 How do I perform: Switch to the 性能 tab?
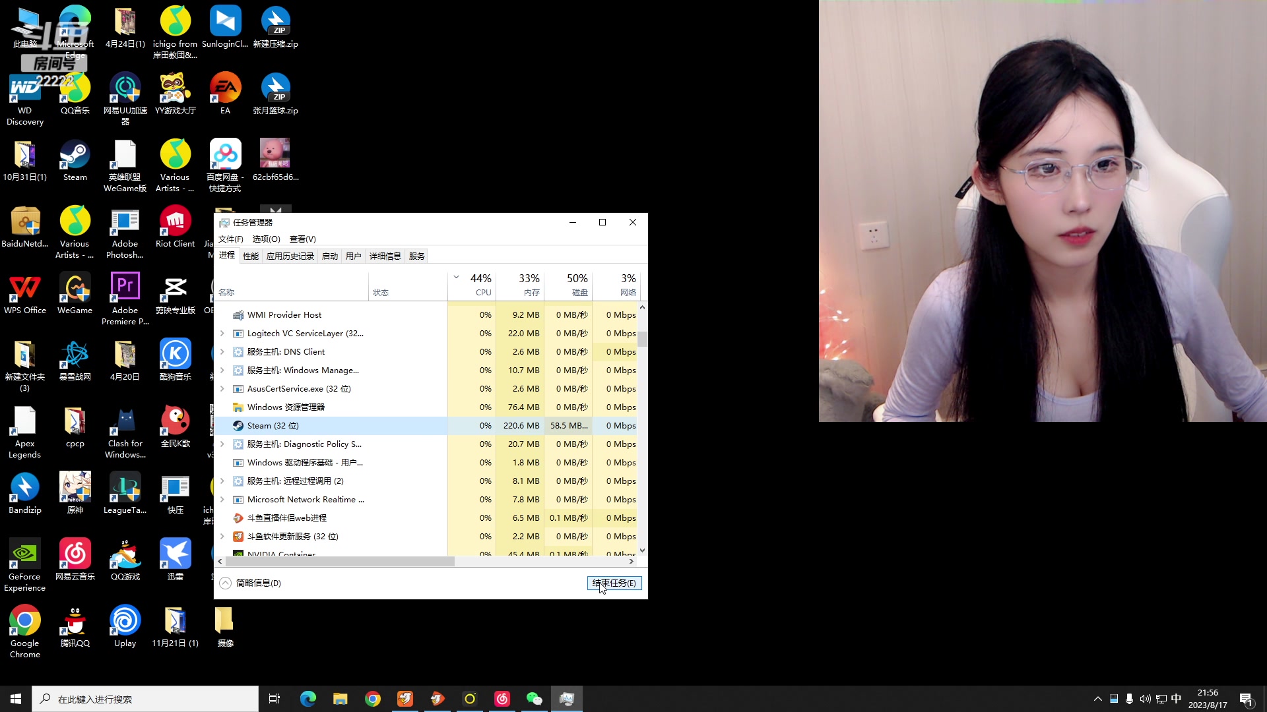click(x=251, y=256)
